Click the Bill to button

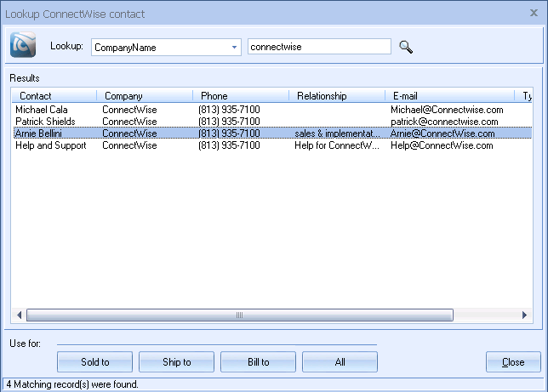259,362
